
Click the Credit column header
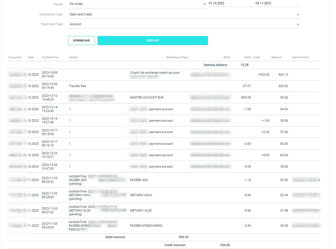[256, 57]
